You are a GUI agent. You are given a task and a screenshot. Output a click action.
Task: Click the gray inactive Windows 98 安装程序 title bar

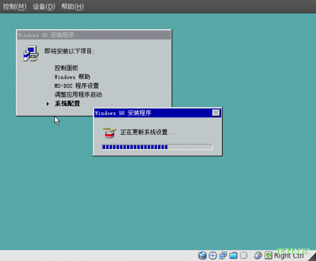[x=94, y=35]
